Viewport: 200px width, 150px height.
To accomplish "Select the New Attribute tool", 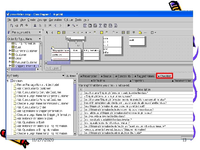I will pyautogui.click(x=123, y=32).
